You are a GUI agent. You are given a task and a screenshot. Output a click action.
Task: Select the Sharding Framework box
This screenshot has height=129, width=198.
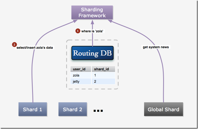92,12
